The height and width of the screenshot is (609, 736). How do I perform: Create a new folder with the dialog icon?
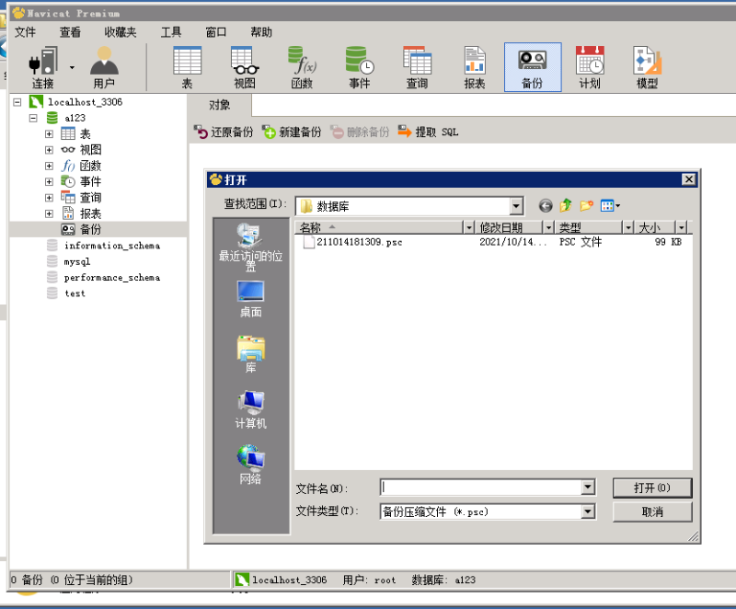587,205
